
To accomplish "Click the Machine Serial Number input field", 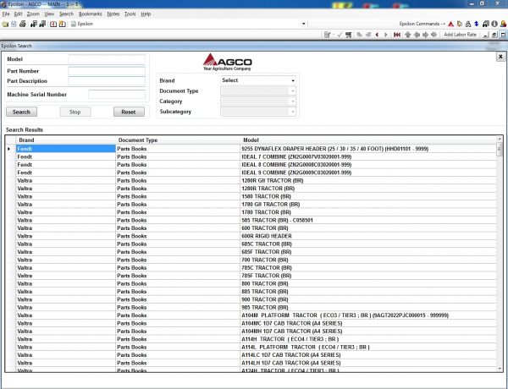I will point(117,95).
